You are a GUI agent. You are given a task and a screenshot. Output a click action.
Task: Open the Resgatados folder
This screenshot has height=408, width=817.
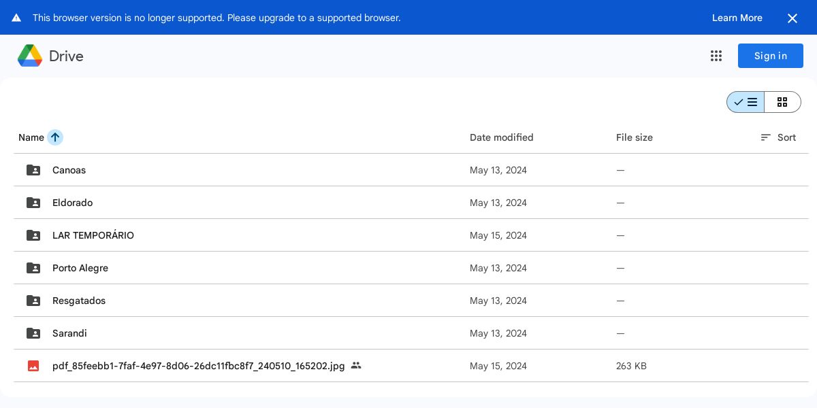coord(79,301)
